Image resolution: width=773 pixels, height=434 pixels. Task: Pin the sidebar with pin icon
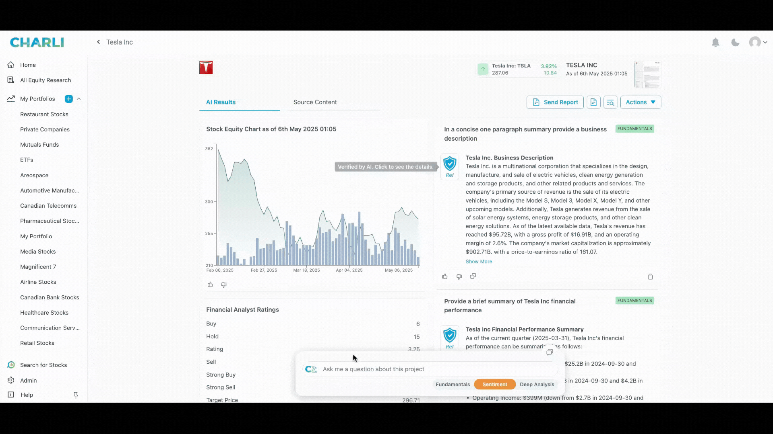76,395
